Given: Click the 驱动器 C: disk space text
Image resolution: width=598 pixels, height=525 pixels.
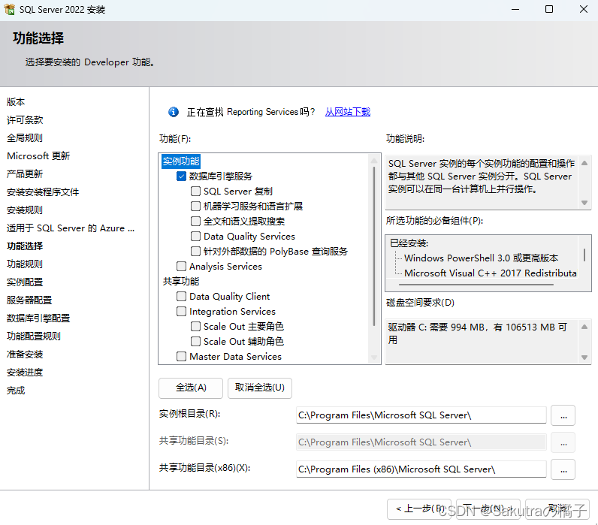Looking at the screenshot, I should coord(478,333).
